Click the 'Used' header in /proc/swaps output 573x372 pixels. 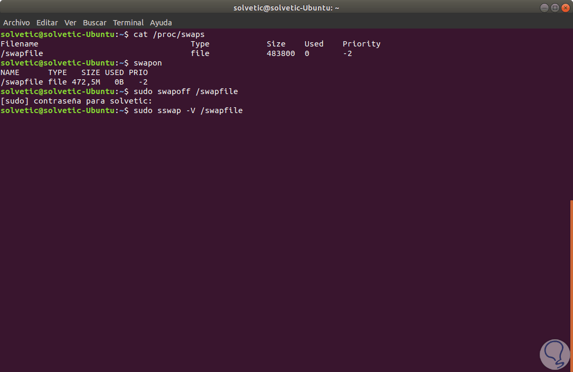(314, 44)
